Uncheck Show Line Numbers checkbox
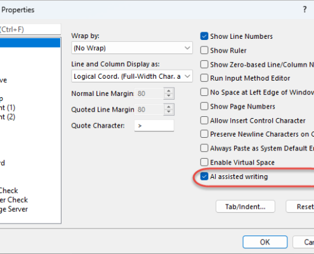Viewport: 314px width, 254px height. click(204, 36)
